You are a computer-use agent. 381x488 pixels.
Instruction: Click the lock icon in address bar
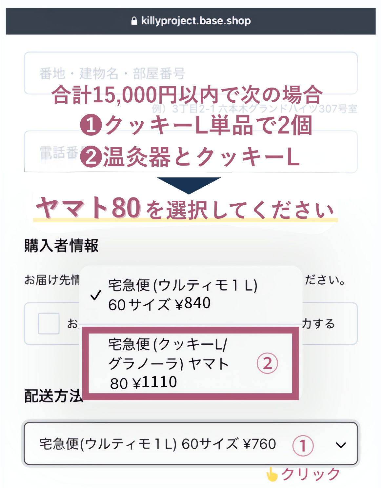click(x=134, y=21)
